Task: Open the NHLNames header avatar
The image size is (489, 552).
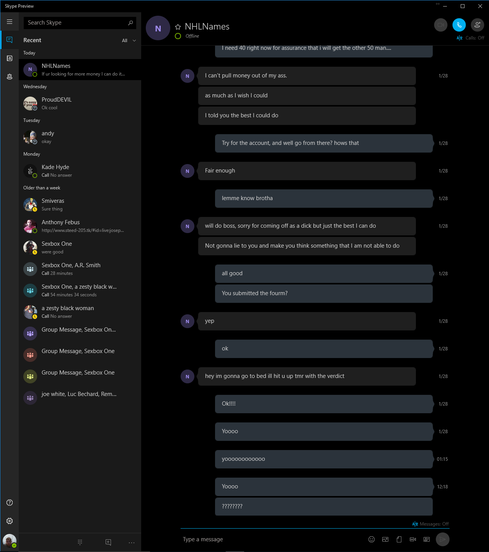Action: pos(158,28)
